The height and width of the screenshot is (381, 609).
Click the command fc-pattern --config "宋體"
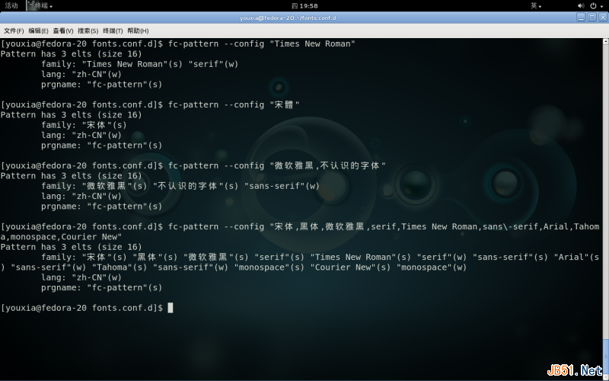234,105
